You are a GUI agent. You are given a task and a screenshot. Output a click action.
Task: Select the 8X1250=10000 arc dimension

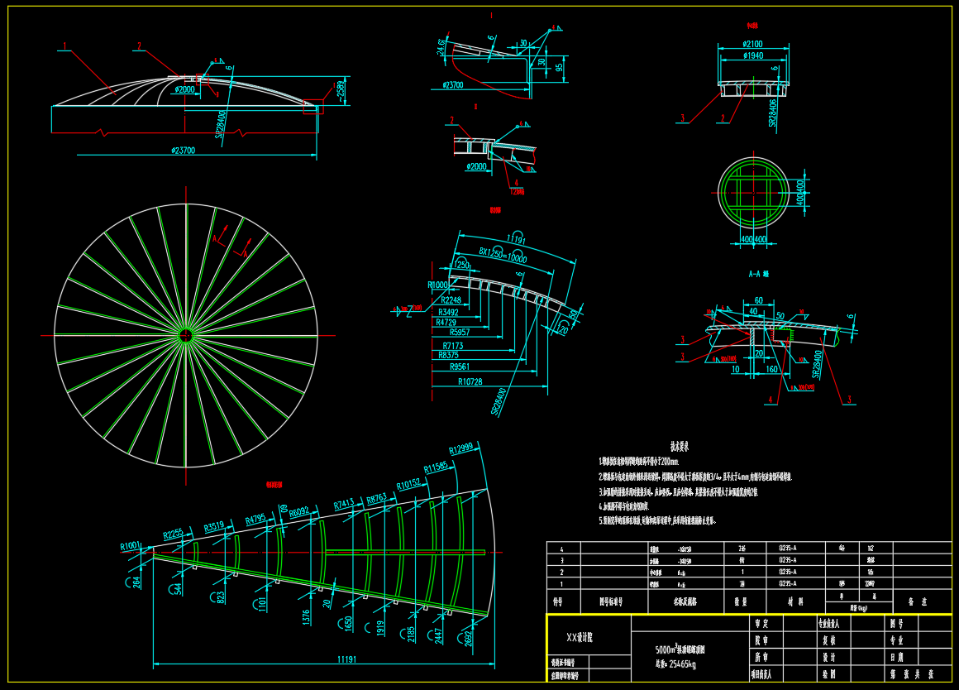[503, 256]
